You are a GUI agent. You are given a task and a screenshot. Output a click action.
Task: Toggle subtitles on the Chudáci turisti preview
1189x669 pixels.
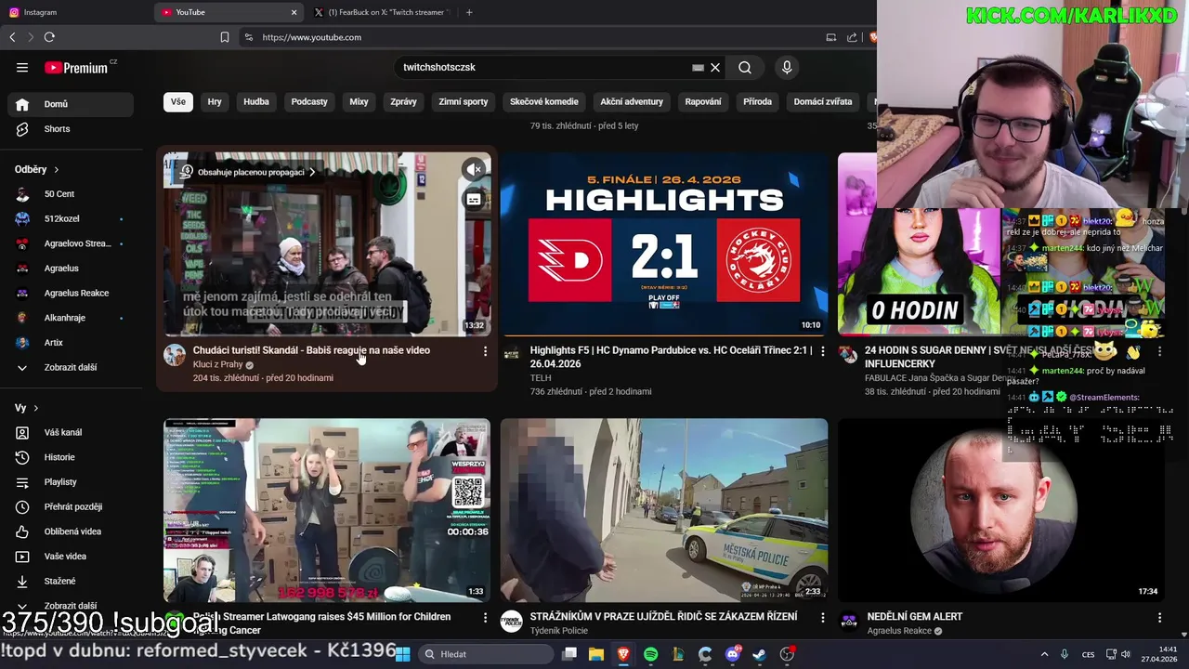point(474,200)
